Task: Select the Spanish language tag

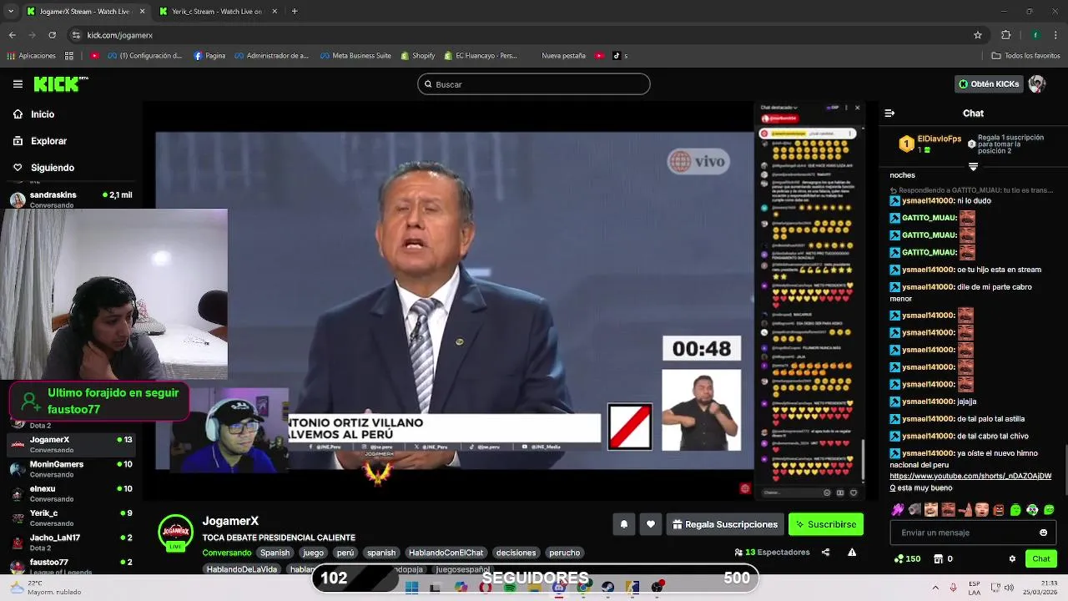Action: [275, 553]
